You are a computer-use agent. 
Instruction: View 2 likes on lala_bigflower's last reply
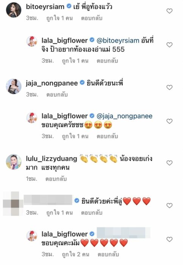click(x=75, y=254)
